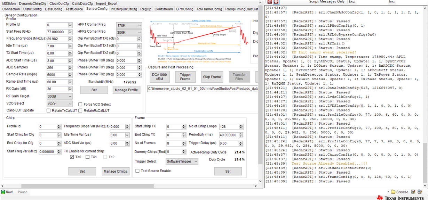Switch to the Connection tab
Screen dimensions: 428x200
point(11,9)
